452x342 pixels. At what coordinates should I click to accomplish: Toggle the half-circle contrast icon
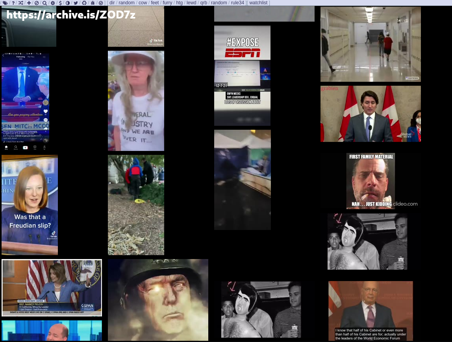point(68,3)
